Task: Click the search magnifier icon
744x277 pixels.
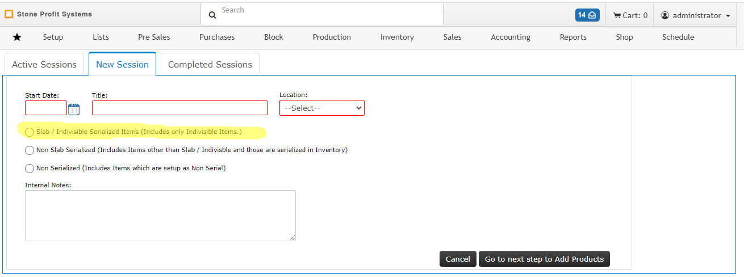Action: click(x=212, y=15)
